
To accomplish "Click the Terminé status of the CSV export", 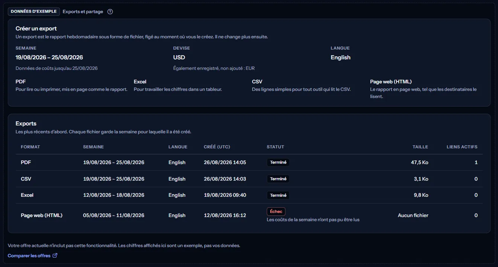I will [x=278, y=179].
